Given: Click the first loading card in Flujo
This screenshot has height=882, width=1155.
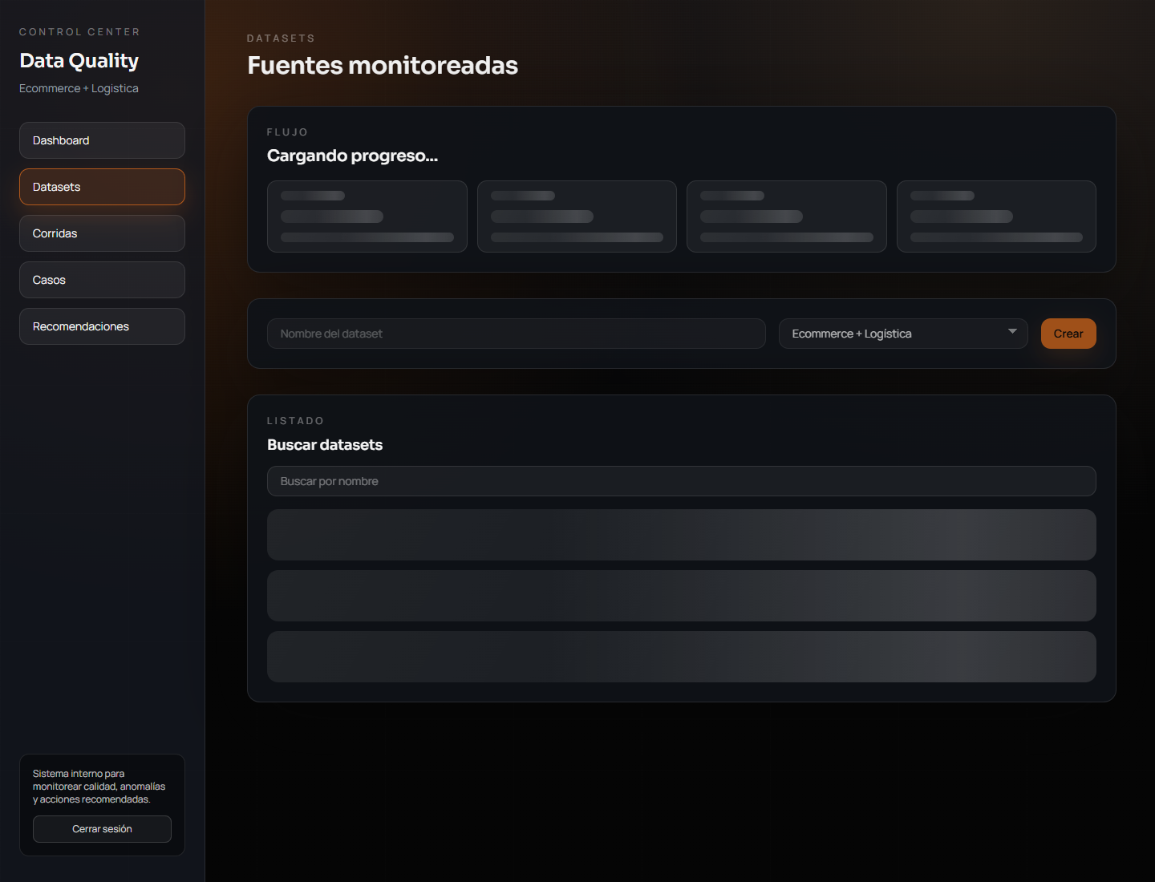Looking at the screenshot, I should pos(367,216).
